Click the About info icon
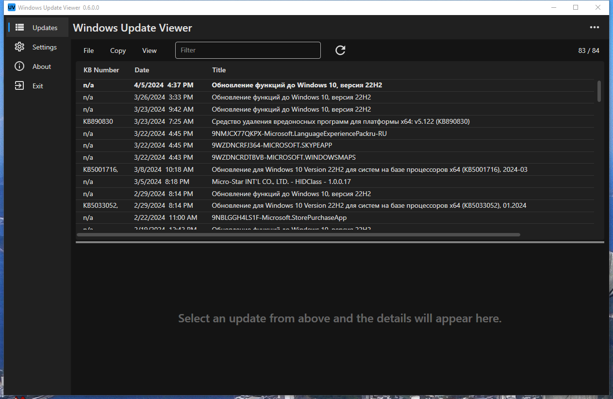Screen dimensions: 613x399 pos(19,66)
